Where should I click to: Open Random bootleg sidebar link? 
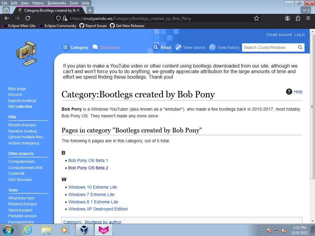tap(22, 131)
